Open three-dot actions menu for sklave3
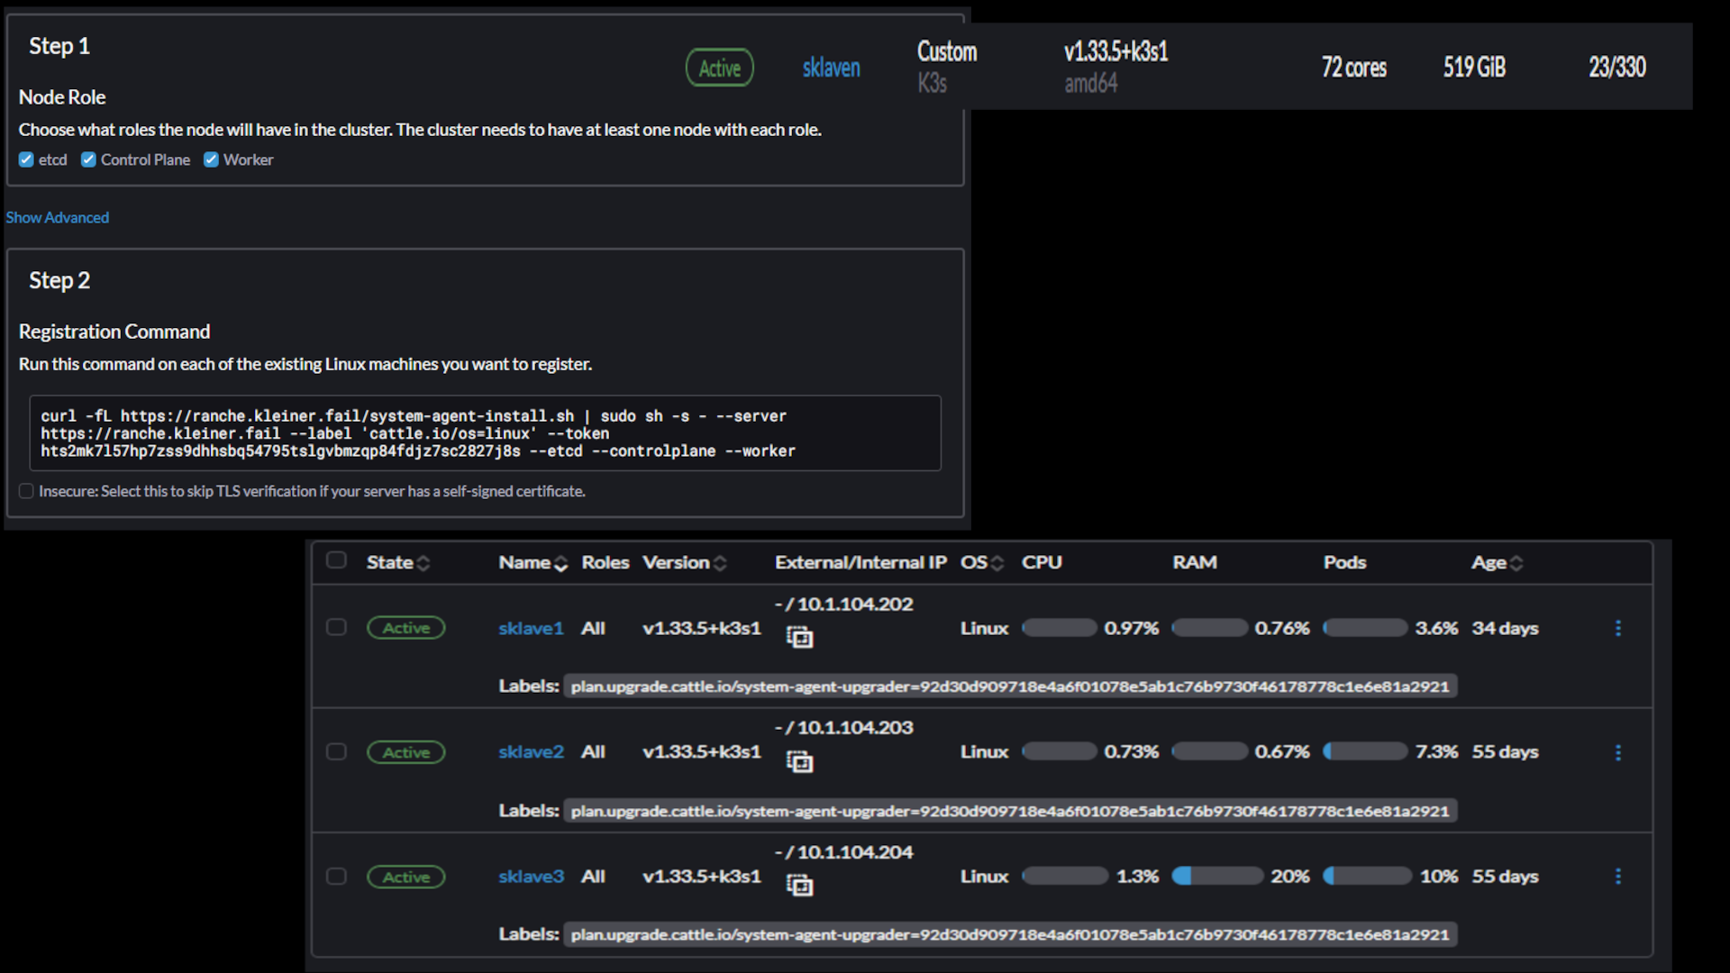The image size is (1730, 973). click(1618, 877)
